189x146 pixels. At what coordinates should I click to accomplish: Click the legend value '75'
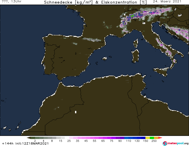click(x=111, y=141)
